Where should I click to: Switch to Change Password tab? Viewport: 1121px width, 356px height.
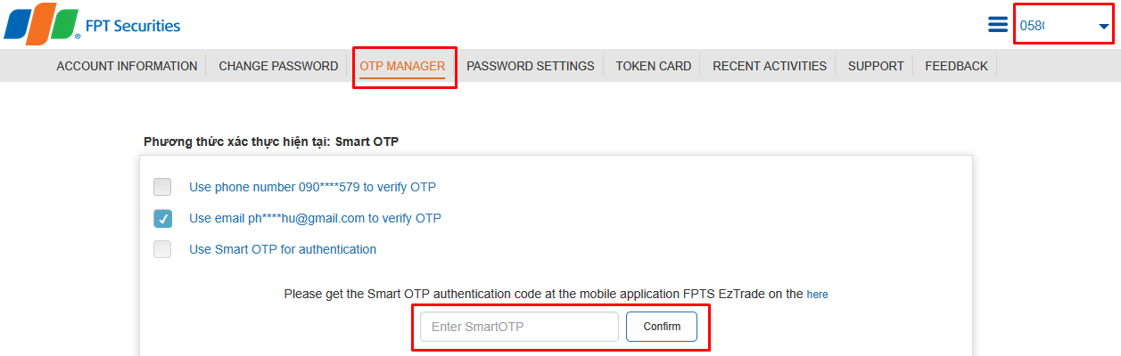[x=278, y=66]
